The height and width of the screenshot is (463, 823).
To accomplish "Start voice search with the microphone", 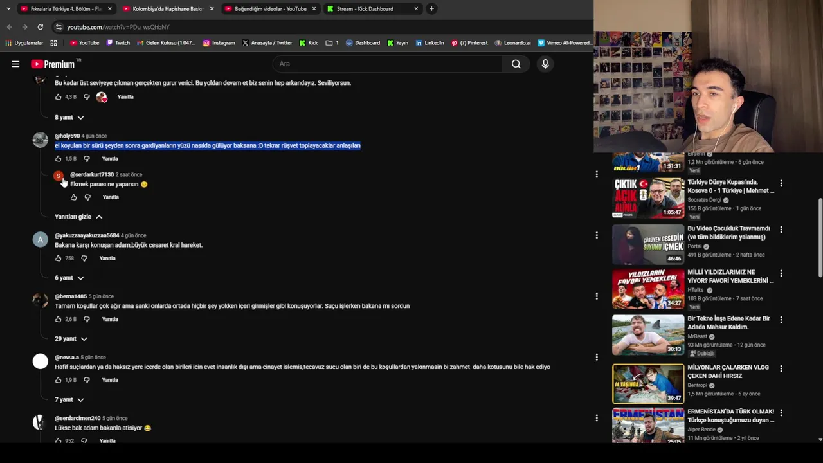I will coord(545,64).
